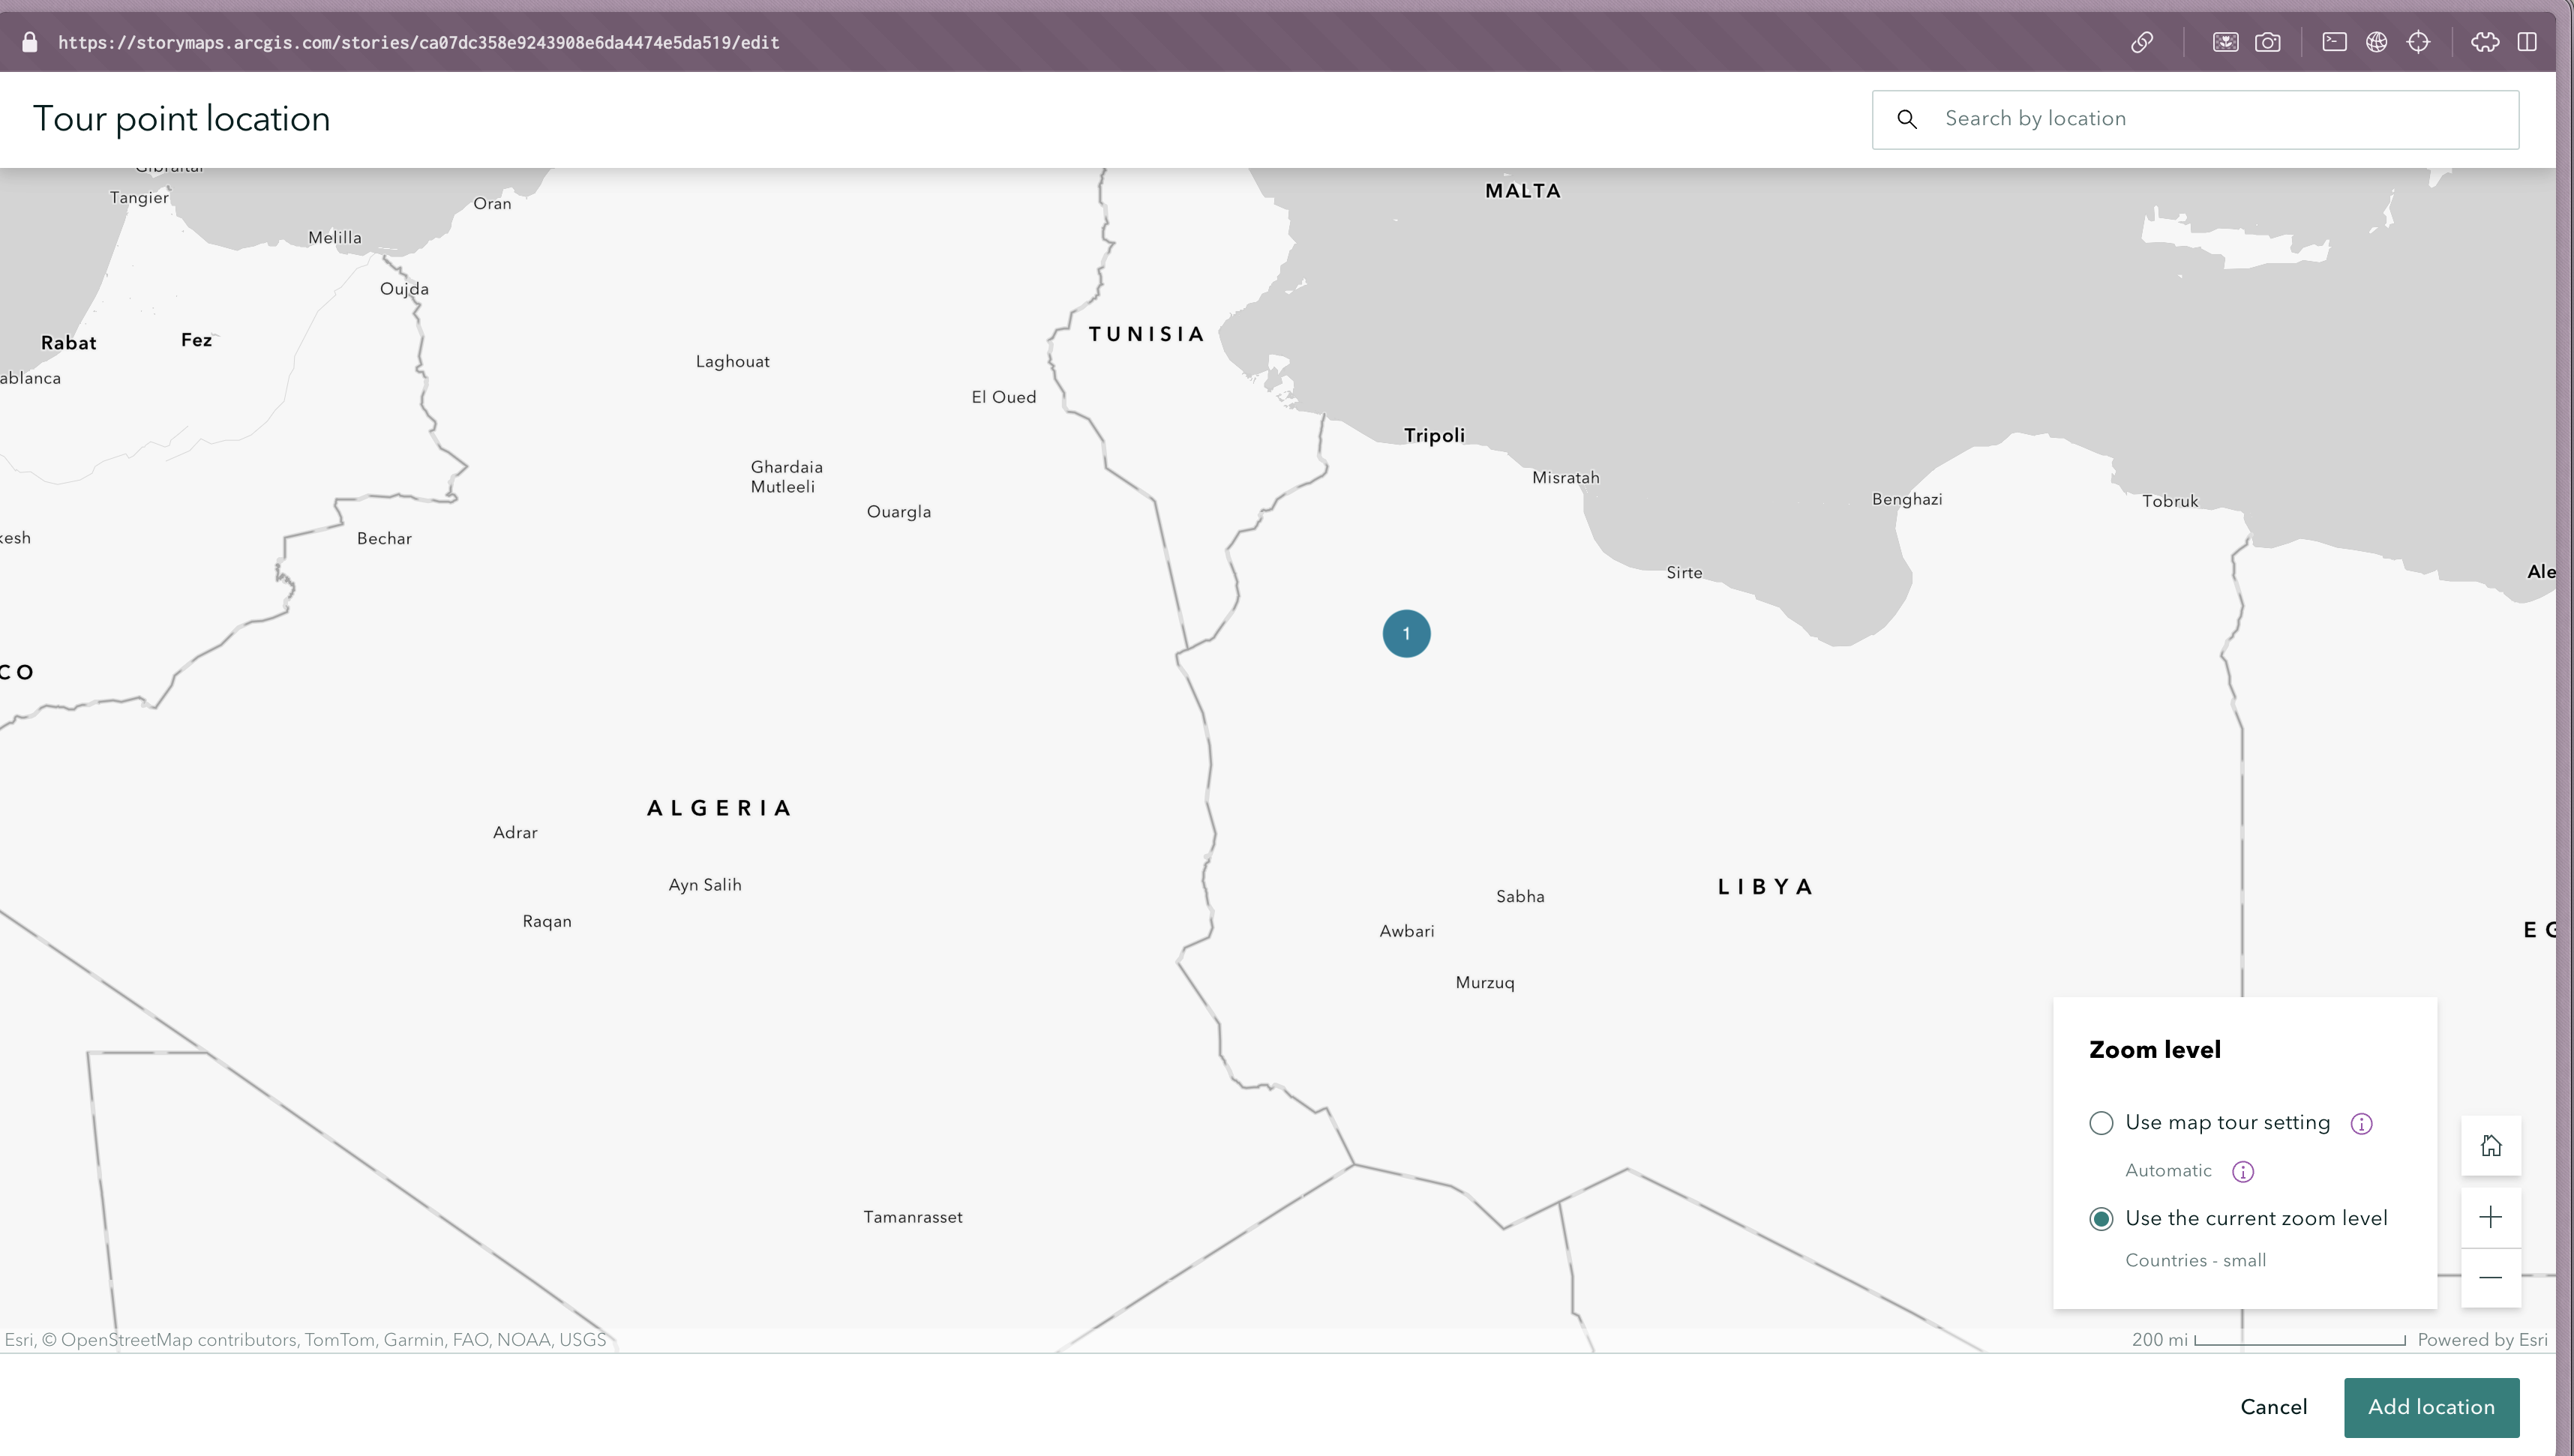
Task: Zoom in with the plus button
Action: pos(2490,1217)
